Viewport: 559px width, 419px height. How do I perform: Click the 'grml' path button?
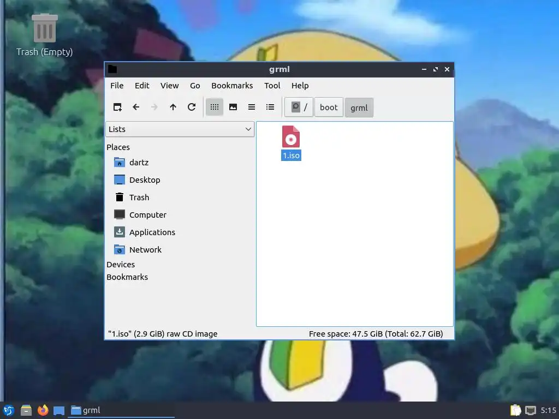pyautogui.click(x=359, y=107)
